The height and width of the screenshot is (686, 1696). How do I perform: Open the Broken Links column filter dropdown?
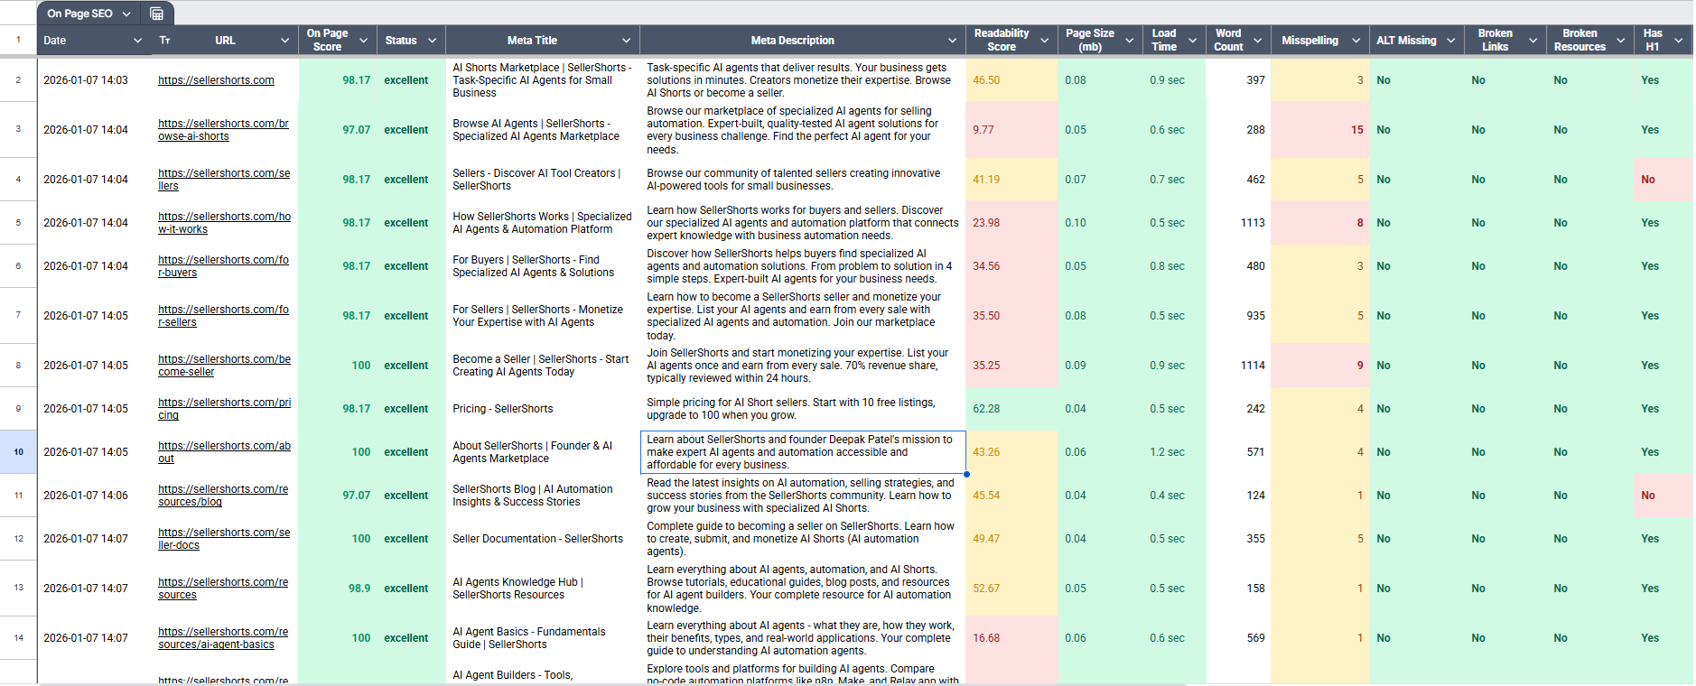(1533, 41)
